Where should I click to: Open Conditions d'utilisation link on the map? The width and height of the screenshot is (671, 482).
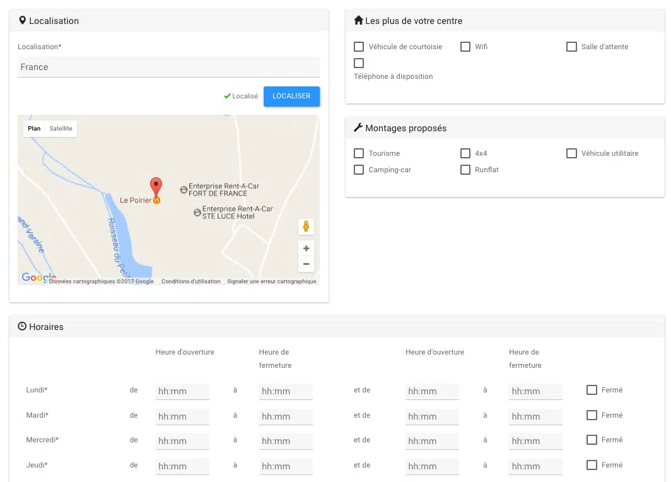(190, 281)
